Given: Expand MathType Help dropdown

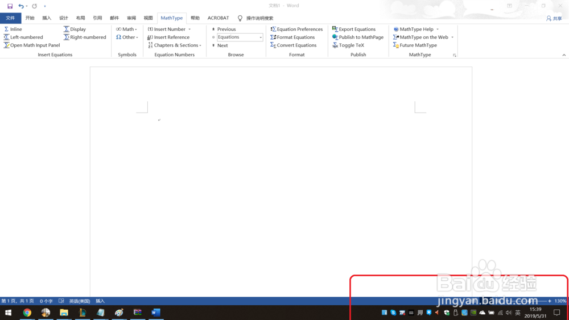Looking at the screenshot, I should click(x=437, y=29).
